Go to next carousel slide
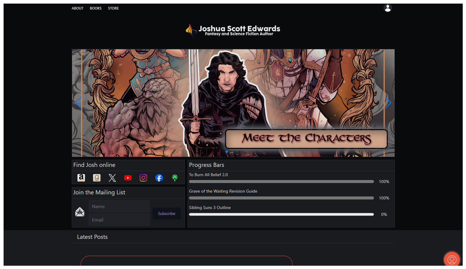Viewport: 466px width, 269px height. click(388, 103)
